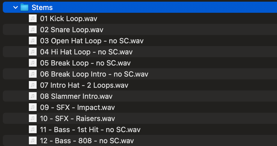This screenshot has width=277, height=146.
Task: Click the blue Stems folder icon
Action: pos(24,7)
